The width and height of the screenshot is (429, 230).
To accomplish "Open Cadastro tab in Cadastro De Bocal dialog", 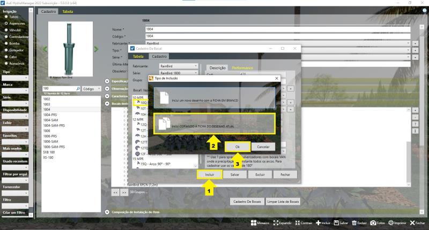I will click(159, 56).
